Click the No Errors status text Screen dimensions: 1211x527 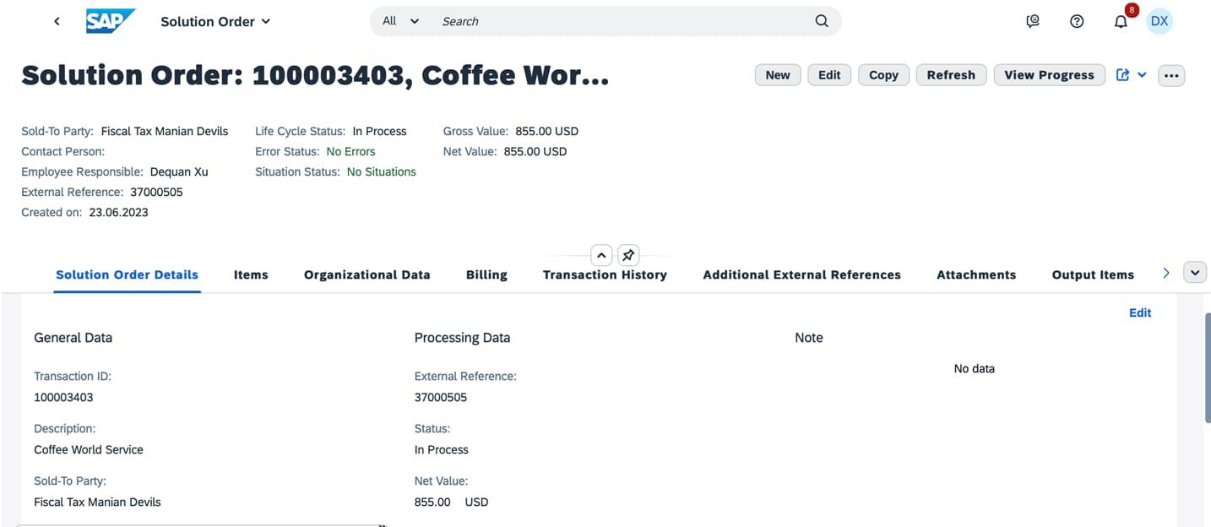tap(350, 151)
